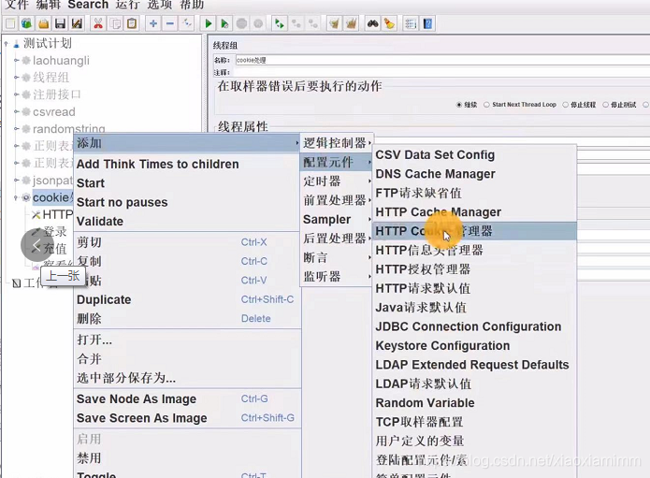The width and height of the screenshot is (650, 478).
Task: Open the Function Helper list icon
Action: click(411, 23)
